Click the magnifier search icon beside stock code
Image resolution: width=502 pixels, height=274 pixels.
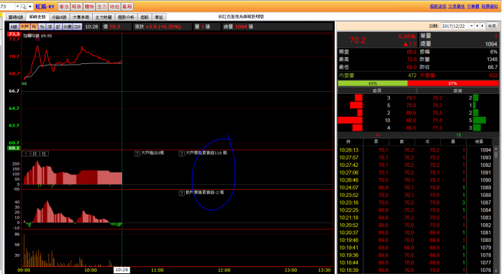tap(24, 6)
